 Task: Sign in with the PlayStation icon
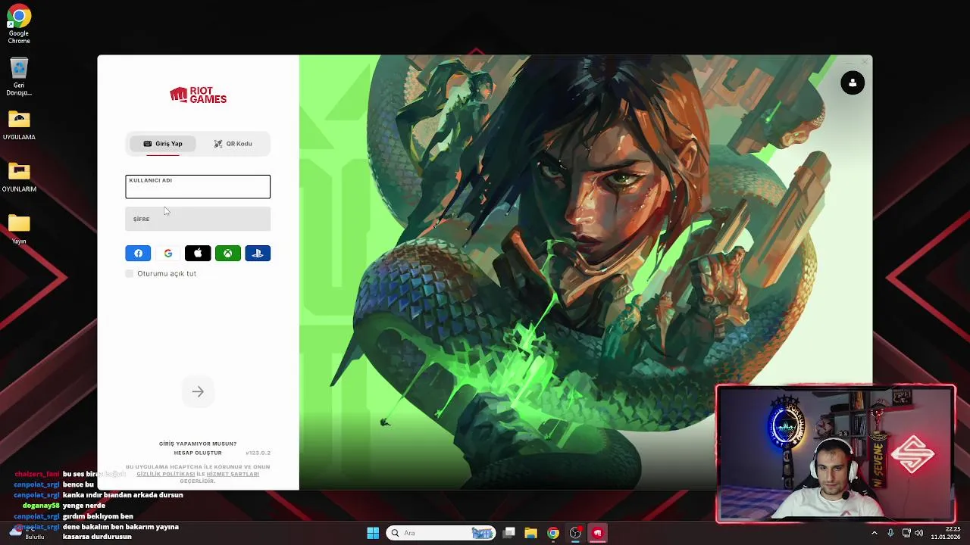tap(258, 254)
